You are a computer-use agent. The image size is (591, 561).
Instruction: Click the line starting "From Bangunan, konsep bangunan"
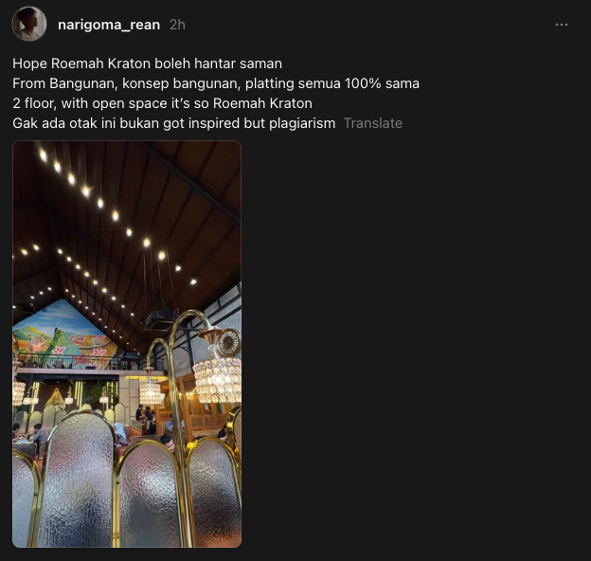[x=216, y=83]
